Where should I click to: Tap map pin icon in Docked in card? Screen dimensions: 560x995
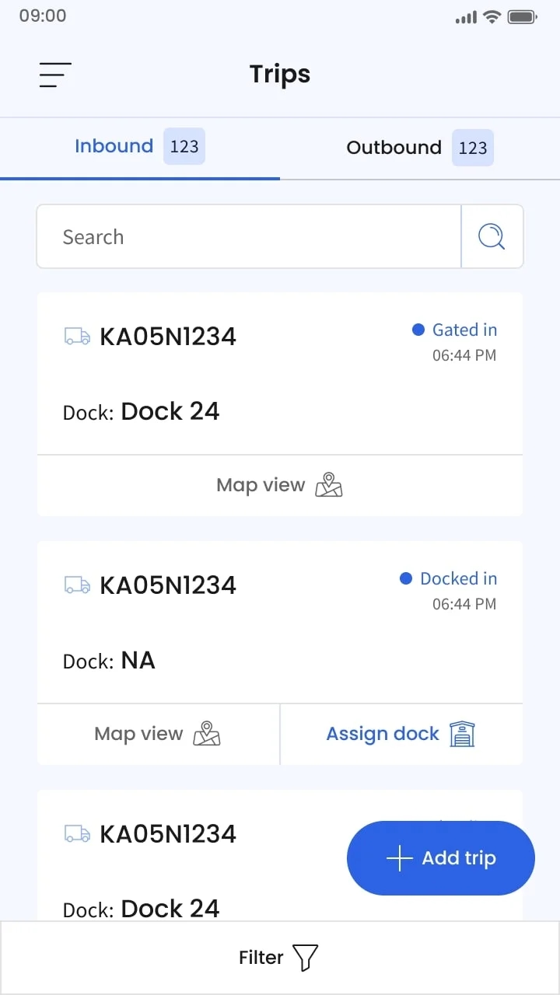[x=206, y=734]
